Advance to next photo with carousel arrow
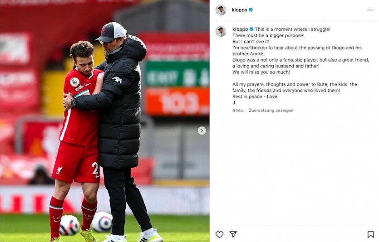379x242 pixels. pos(202,131)
